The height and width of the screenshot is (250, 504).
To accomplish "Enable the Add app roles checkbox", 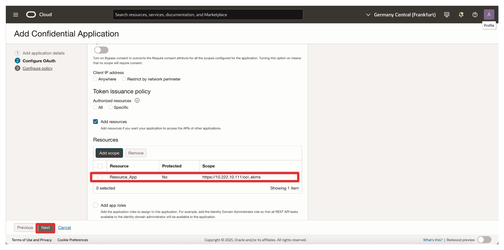I will coord(96,205).
